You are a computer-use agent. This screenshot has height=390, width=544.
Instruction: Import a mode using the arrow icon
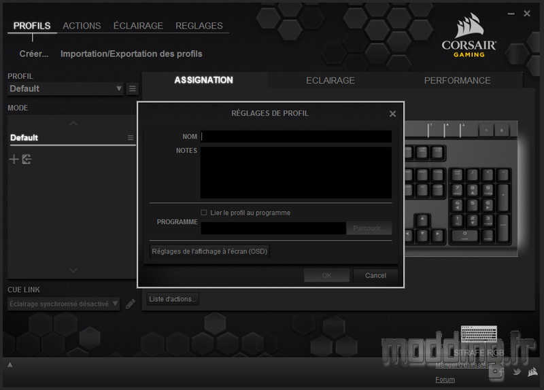coord(27,159)
